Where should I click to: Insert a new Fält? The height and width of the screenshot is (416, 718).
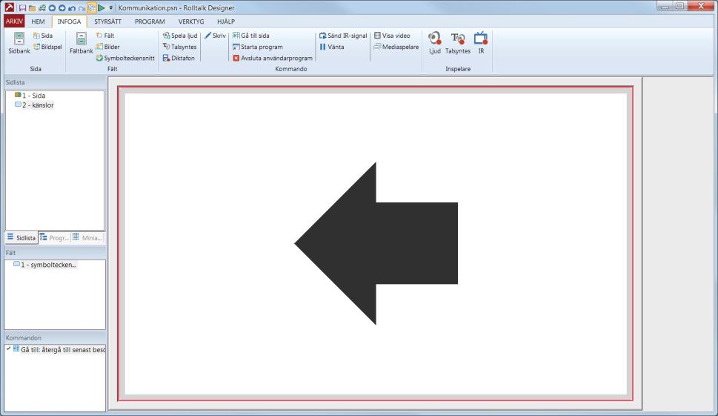105,36
